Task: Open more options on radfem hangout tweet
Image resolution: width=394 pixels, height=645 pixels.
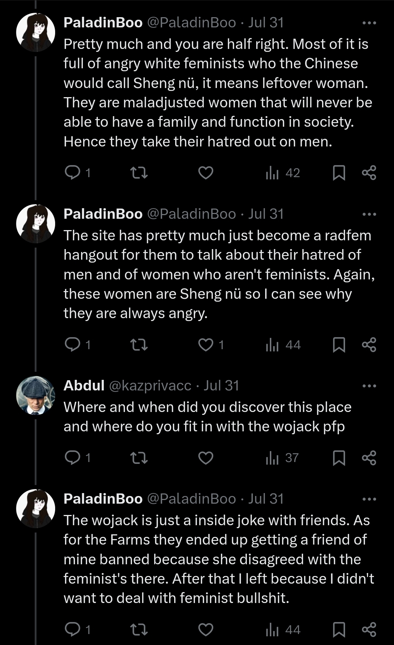Action: point(369,214)
